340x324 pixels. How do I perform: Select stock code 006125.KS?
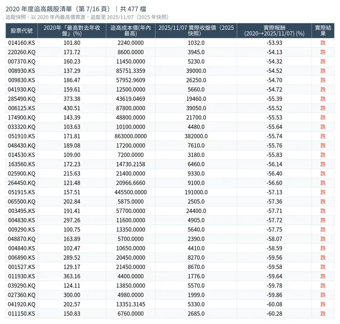pyautogui.click(x=22, y=108)
